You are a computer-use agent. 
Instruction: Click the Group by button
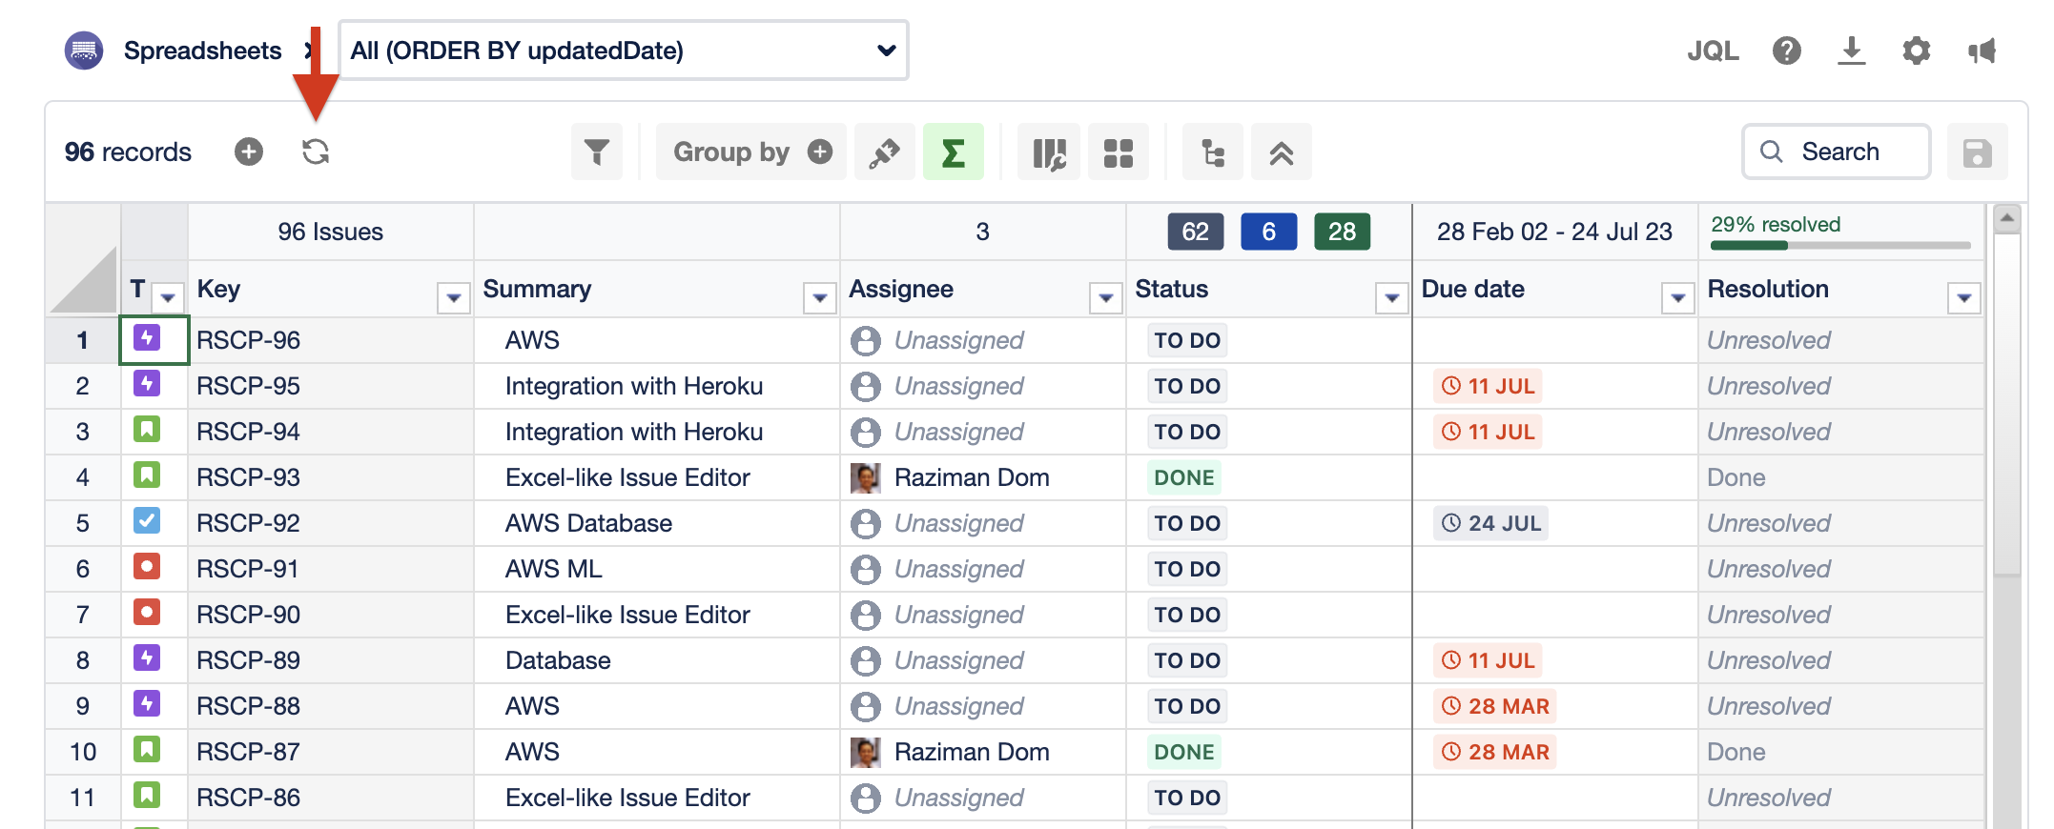click(731, 152)
